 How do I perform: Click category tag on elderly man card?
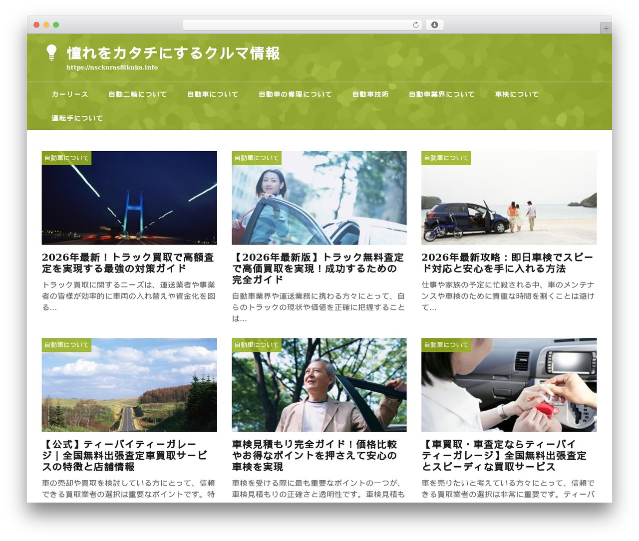257,345
